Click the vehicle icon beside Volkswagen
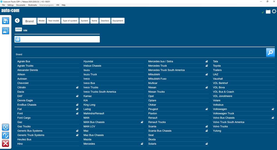Viewport: 277px width, 150px height. pos(273,109)
